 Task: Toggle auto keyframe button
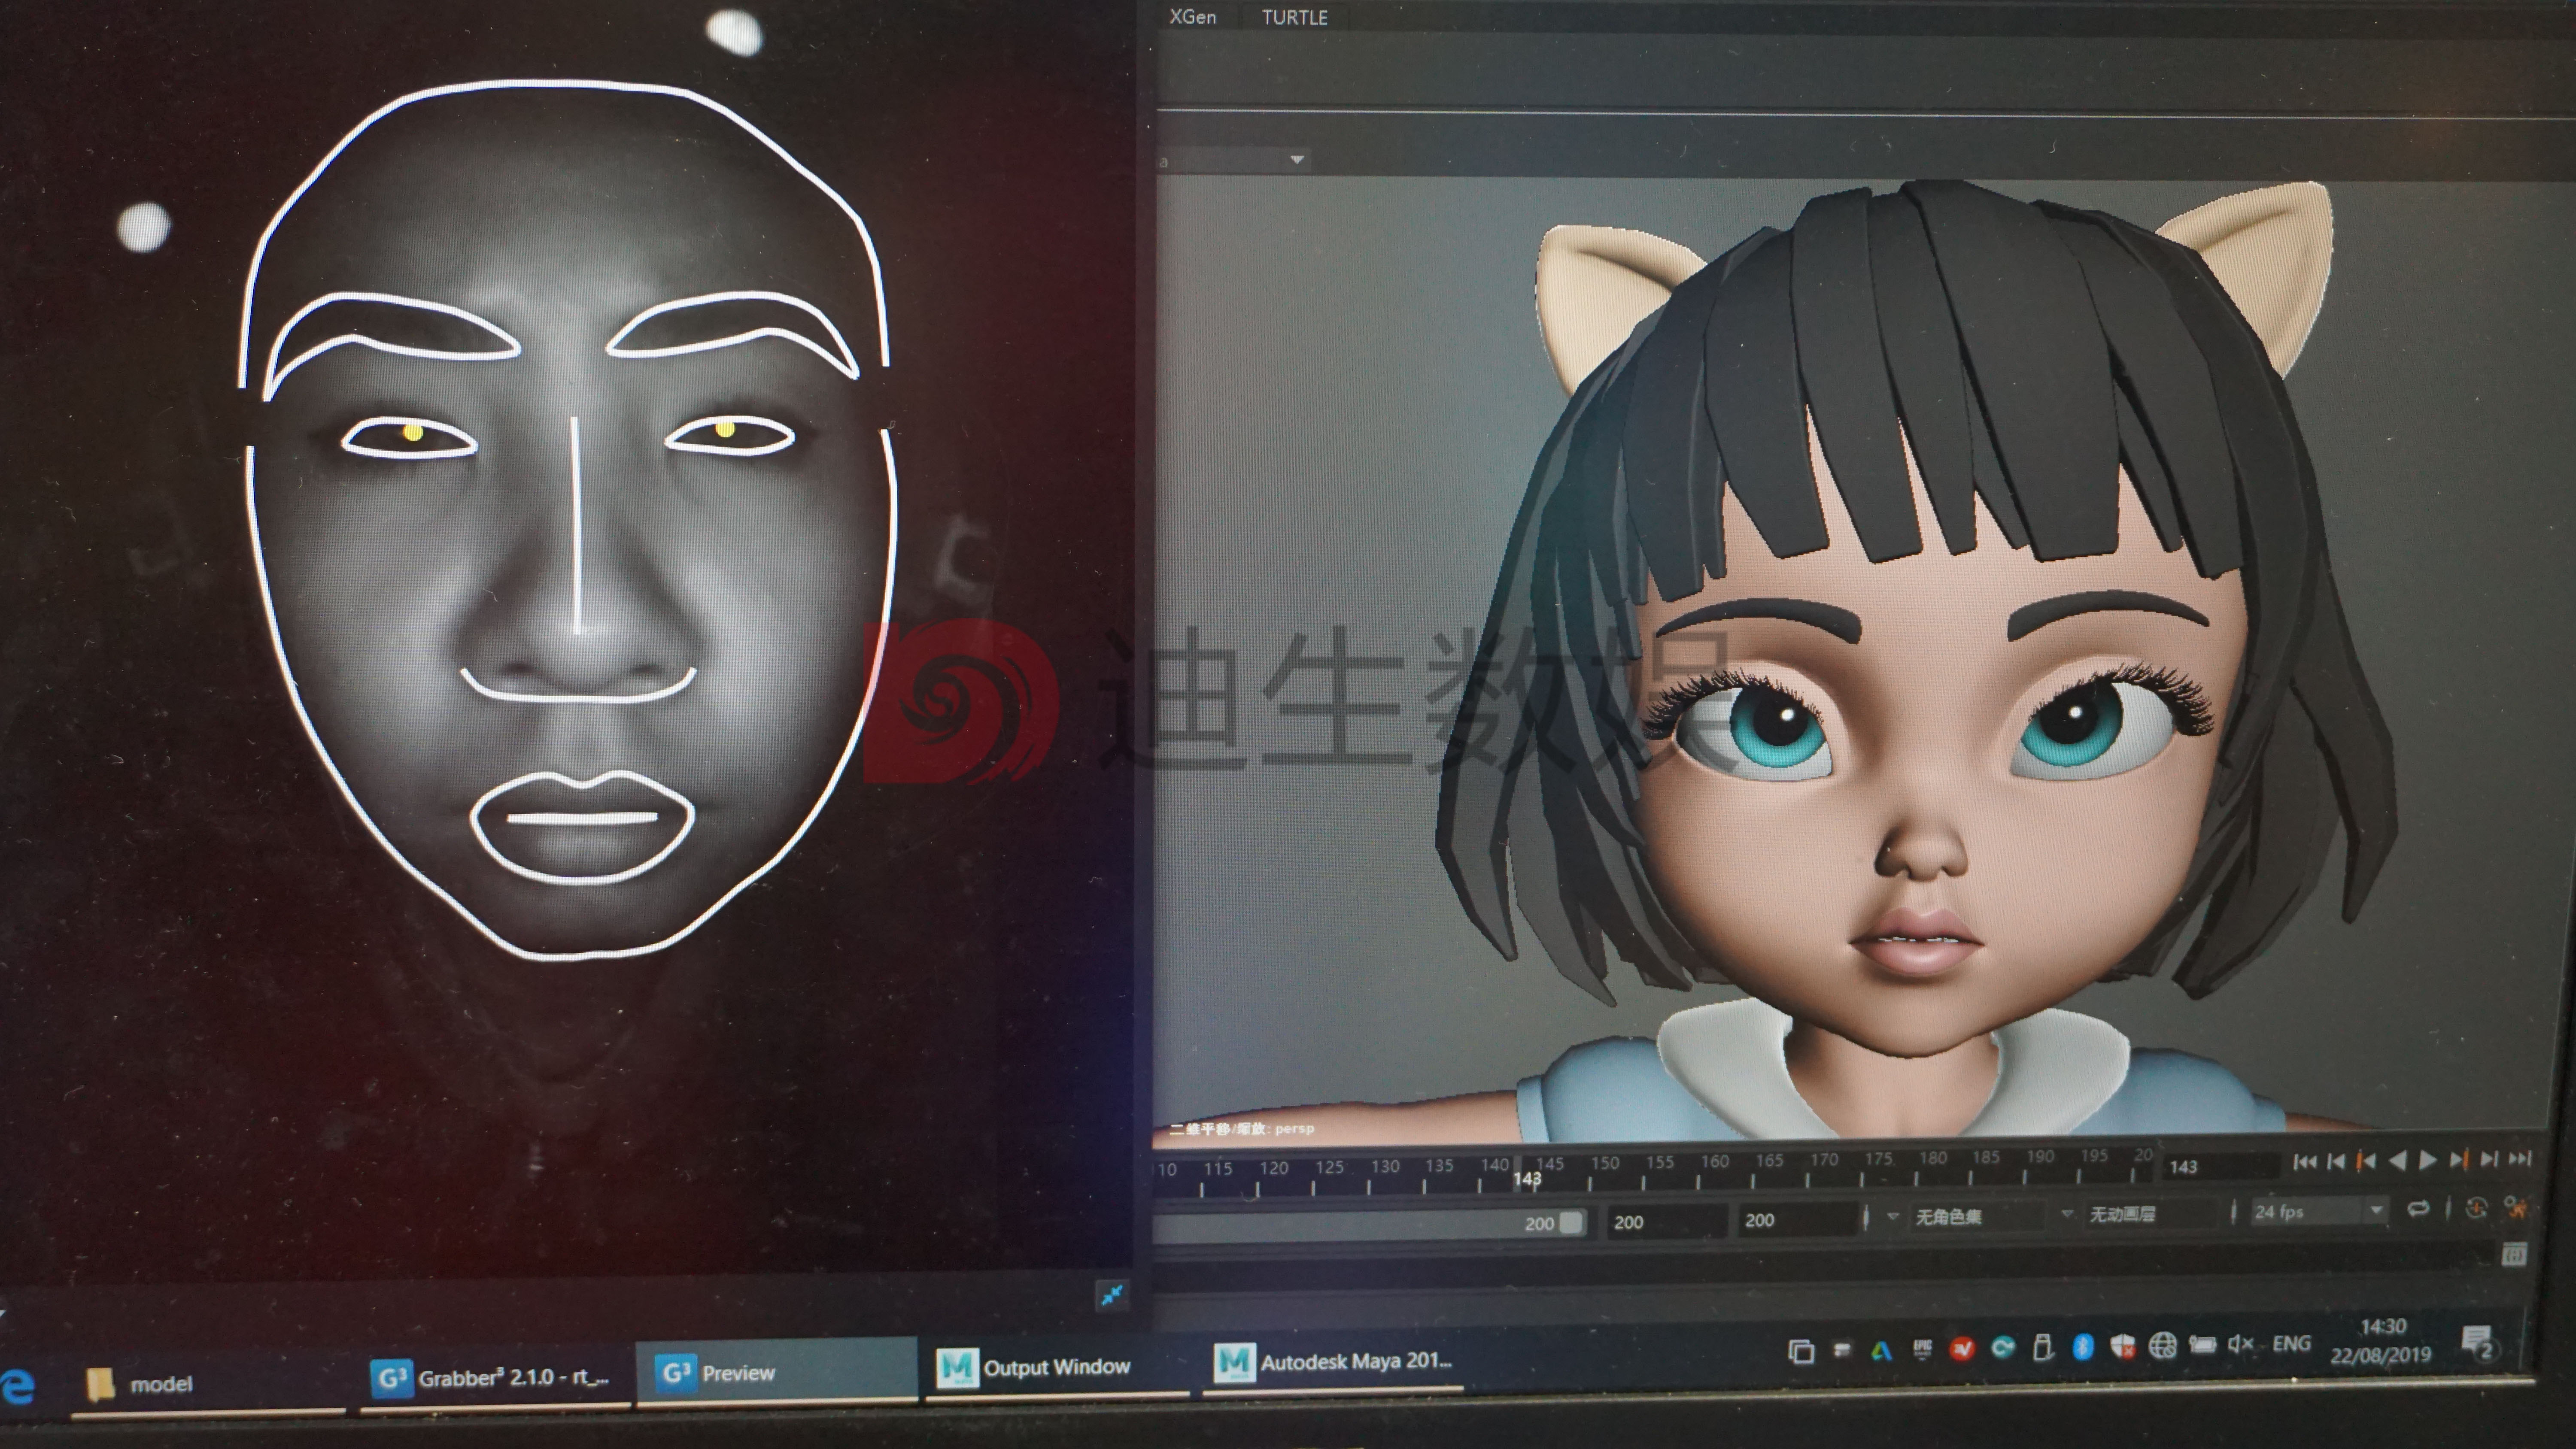click(x=2476, y=1208)
